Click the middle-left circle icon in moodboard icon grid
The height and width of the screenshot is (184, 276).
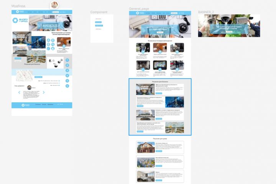(x=48, y=44)
